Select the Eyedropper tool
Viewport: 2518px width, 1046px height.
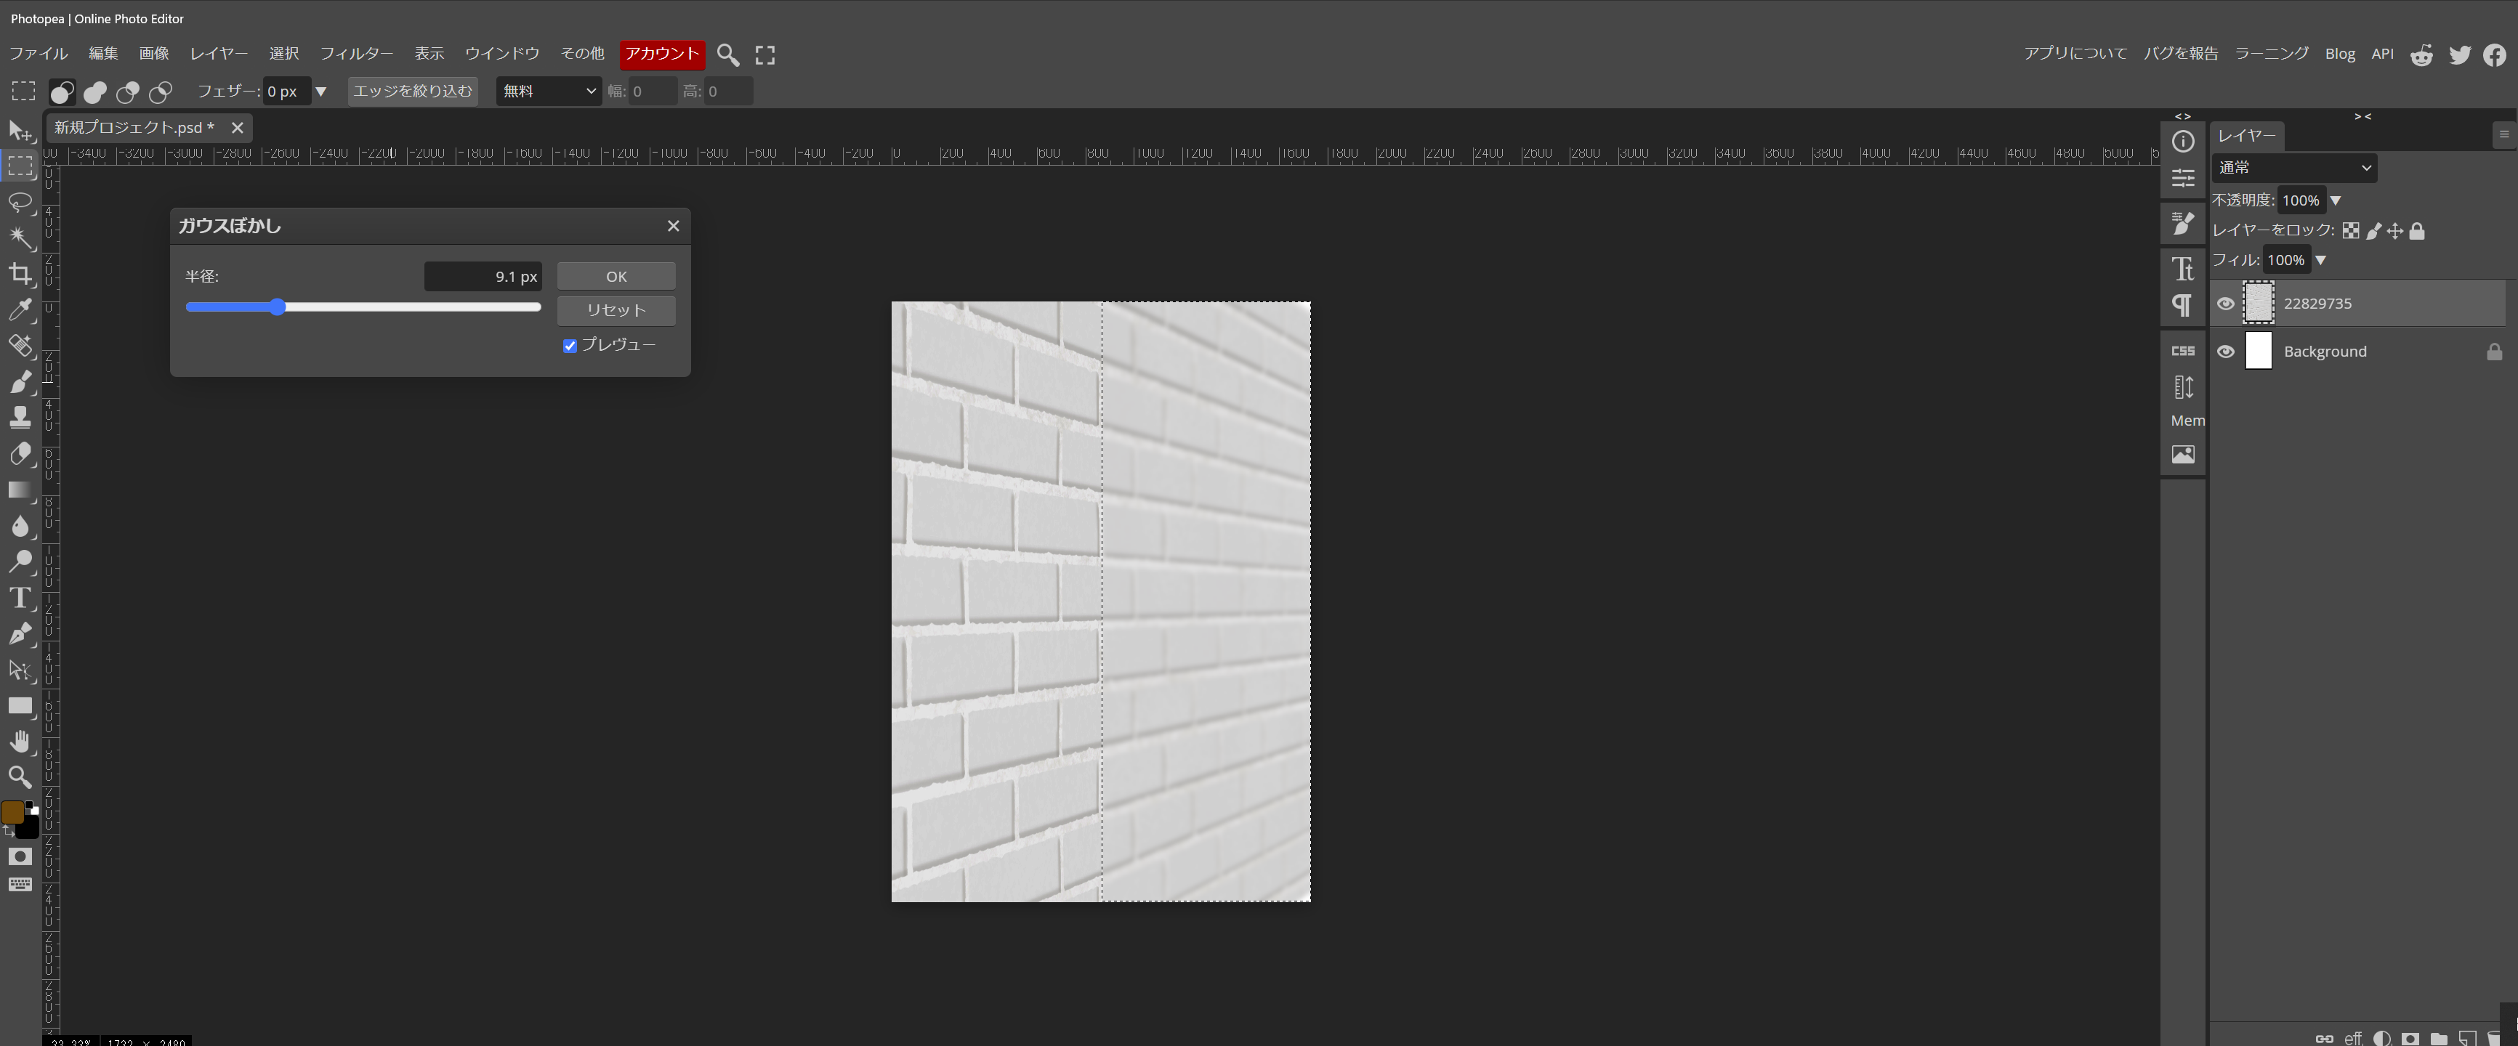click(20, 311)
